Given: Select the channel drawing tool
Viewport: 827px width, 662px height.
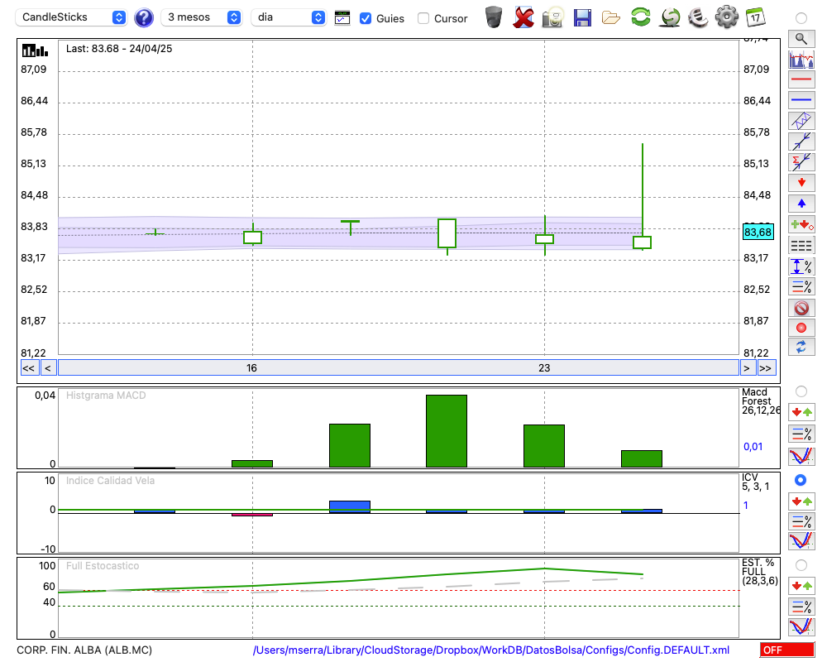Looking at the screenshot, I should click(801, 121).
